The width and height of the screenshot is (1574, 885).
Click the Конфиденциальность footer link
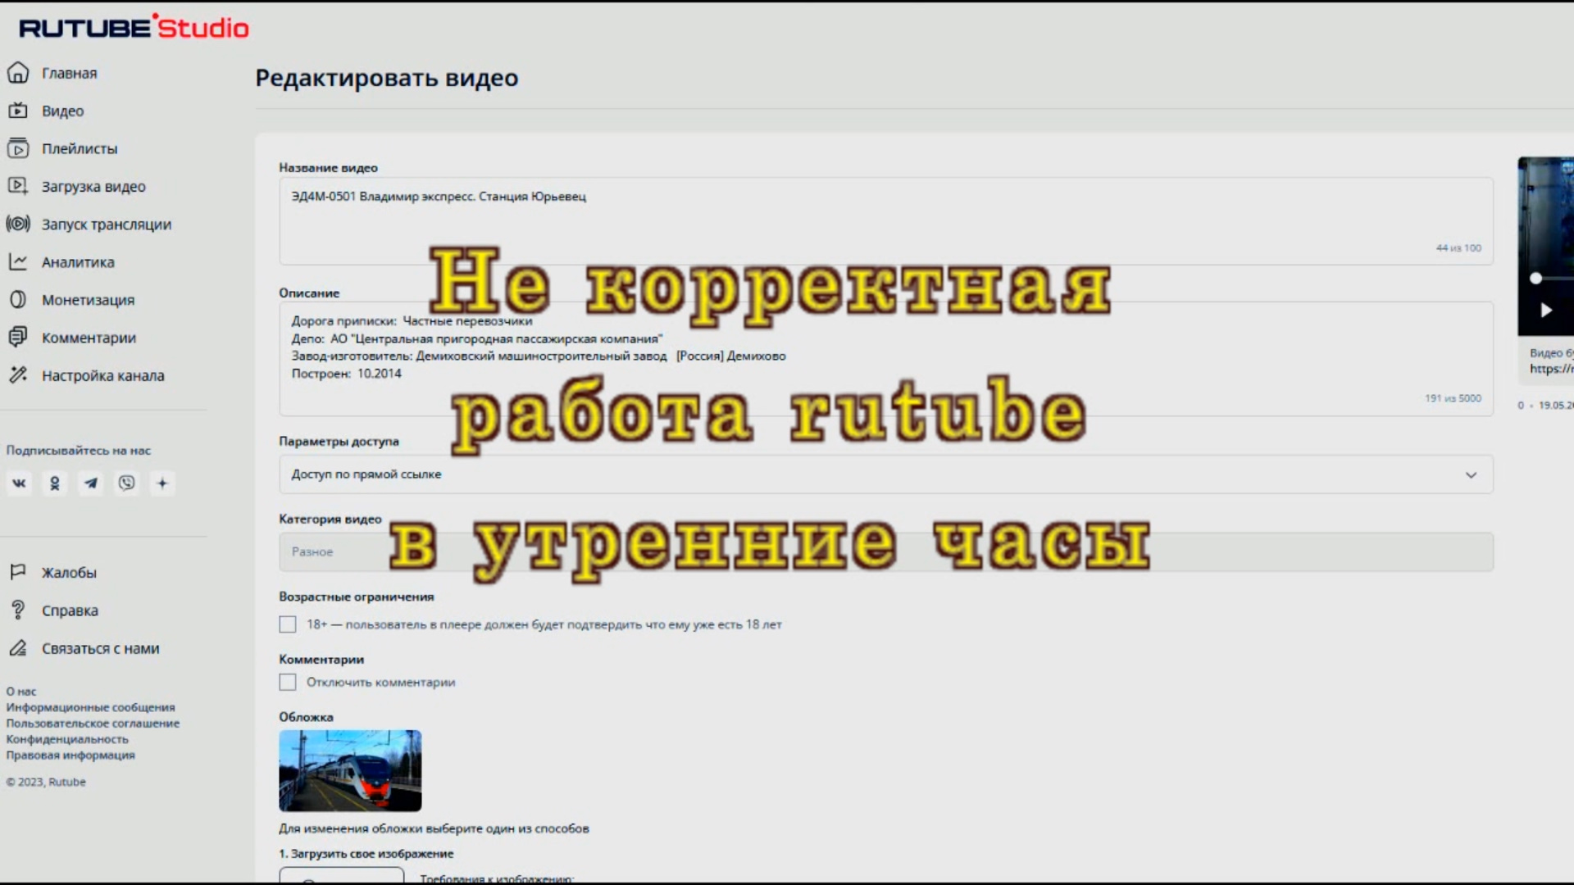click(x=67, y=739)
